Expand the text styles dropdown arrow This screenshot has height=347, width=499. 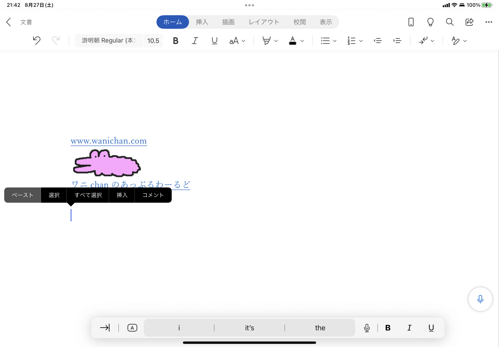pos(465,41)
